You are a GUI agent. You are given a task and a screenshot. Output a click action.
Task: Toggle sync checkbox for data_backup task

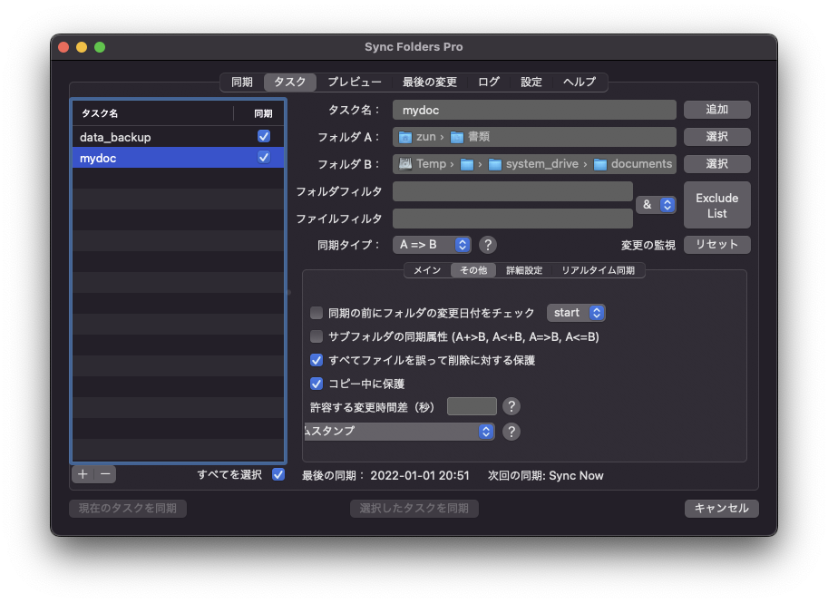[264, 136]
